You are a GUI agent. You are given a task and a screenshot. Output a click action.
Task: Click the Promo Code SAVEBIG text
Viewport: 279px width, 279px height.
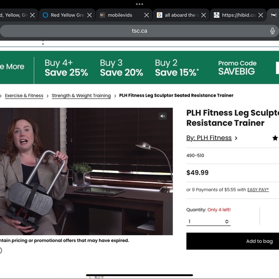237,68
